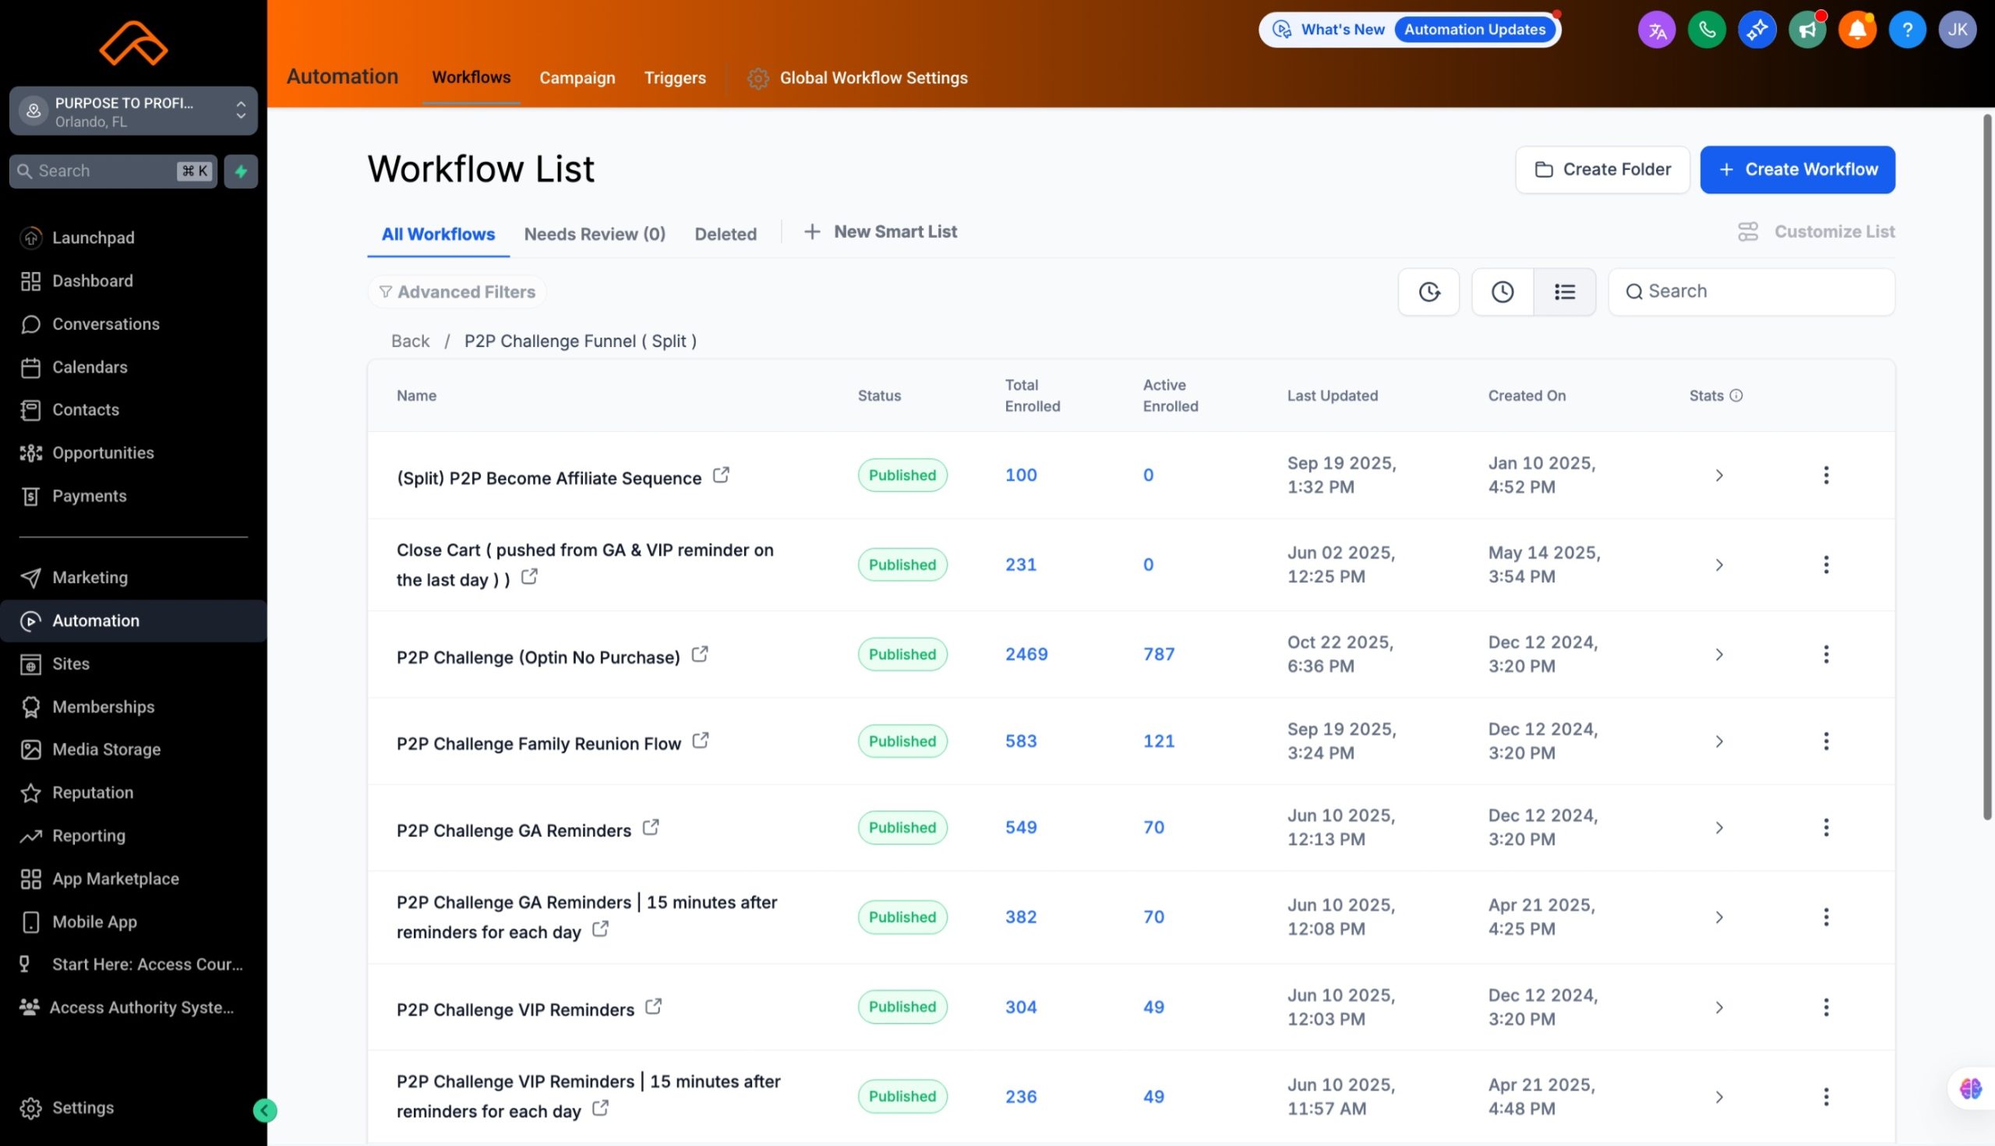Viewport: 1995px width, 1146px height.
Task: Open the Triggers tab in Automation
Action: point(674,78)
